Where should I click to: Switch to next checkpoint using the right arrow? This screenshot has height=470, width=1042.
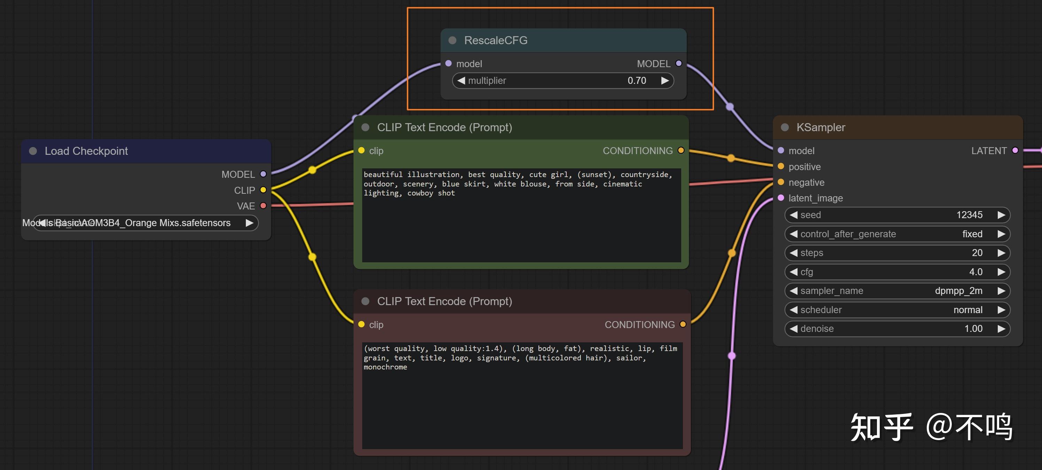tap(249, 223)
